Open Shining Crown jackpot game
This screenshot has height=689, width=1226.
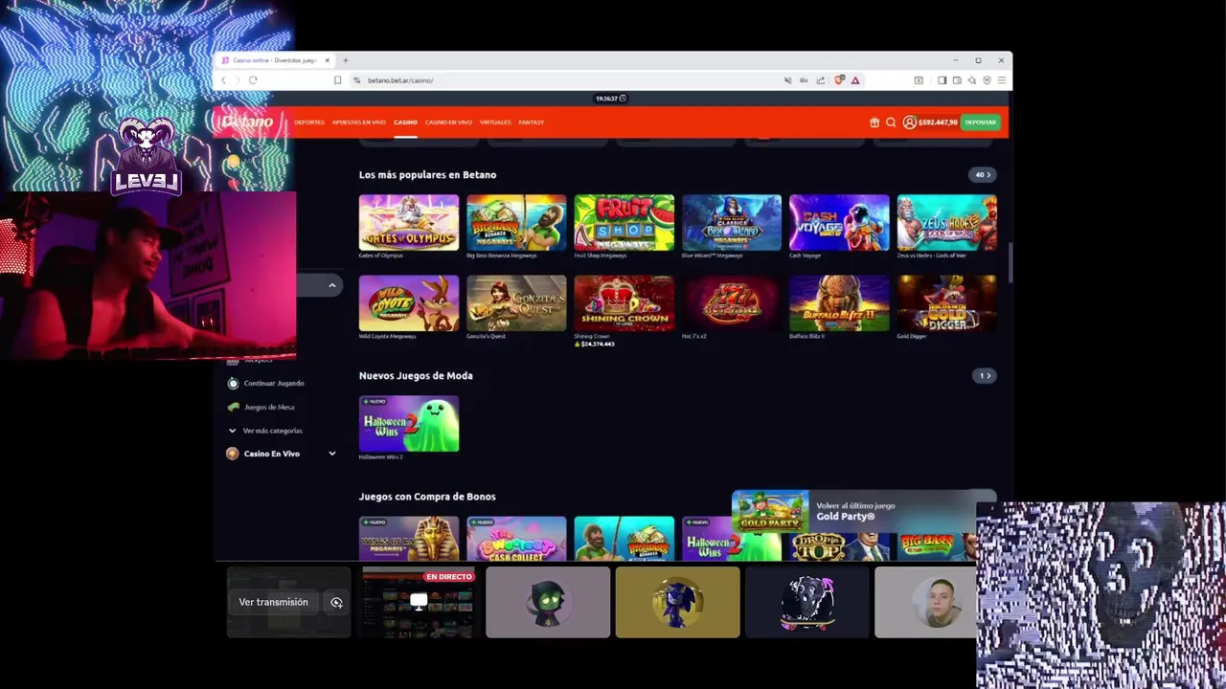pos(624,303)
